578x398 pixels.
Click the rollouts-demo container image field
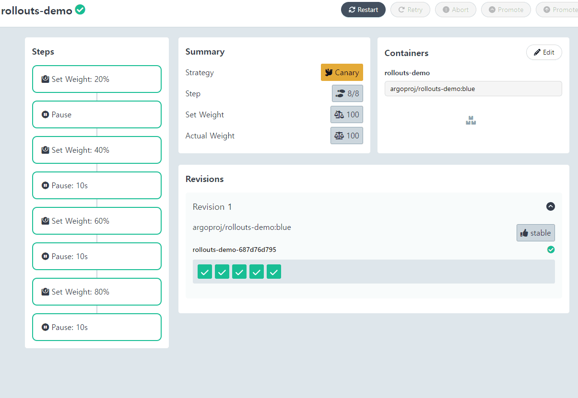pyautogui.click(x=473, y=89)
